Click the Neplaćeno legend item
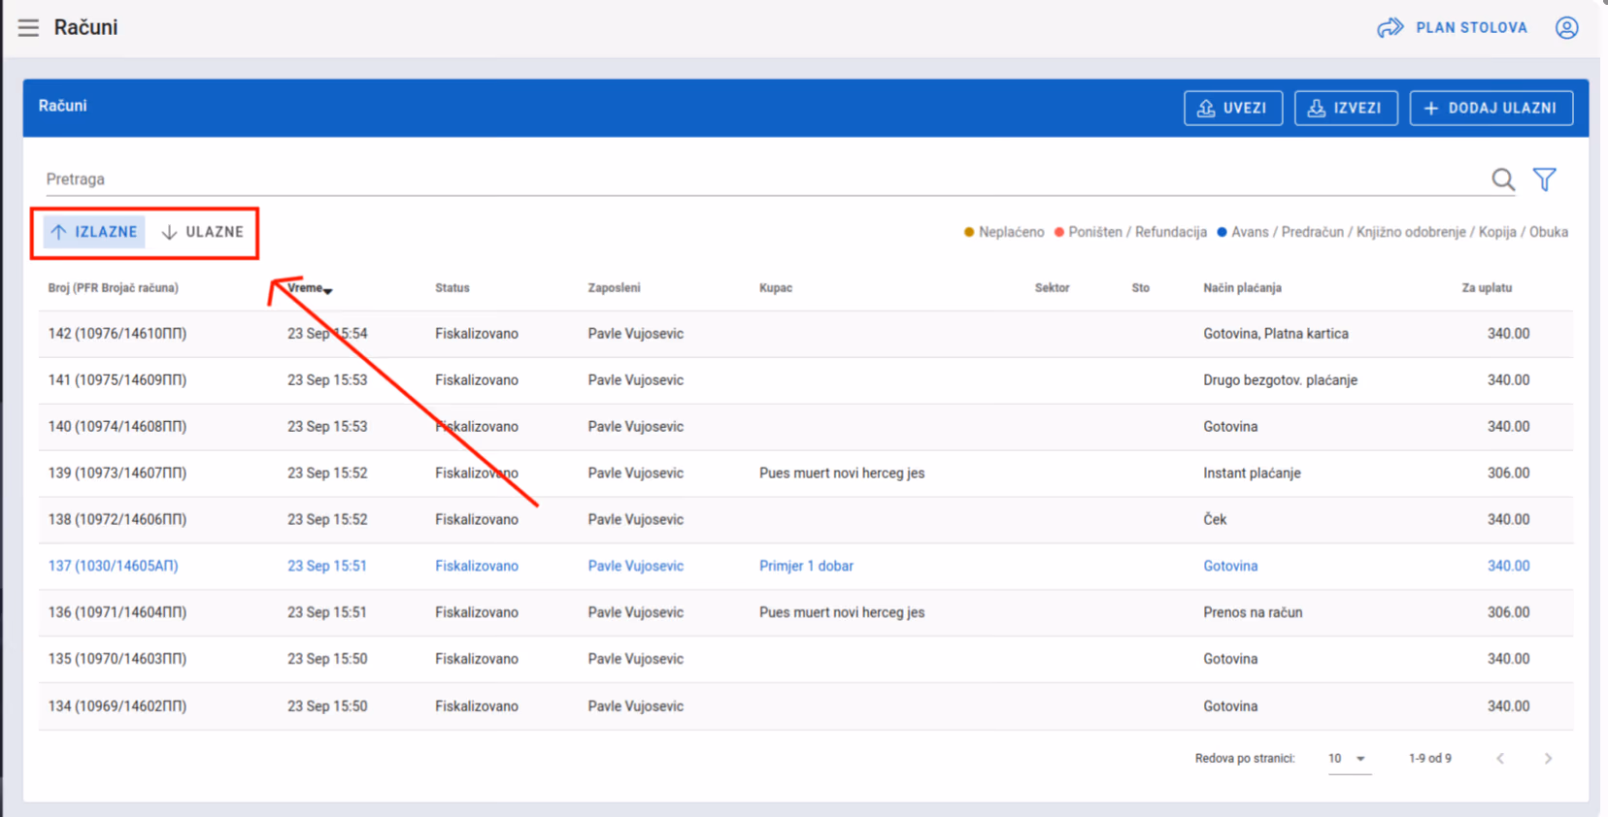This screenshot has height=817, width=1608. [x=1004, y=233]
